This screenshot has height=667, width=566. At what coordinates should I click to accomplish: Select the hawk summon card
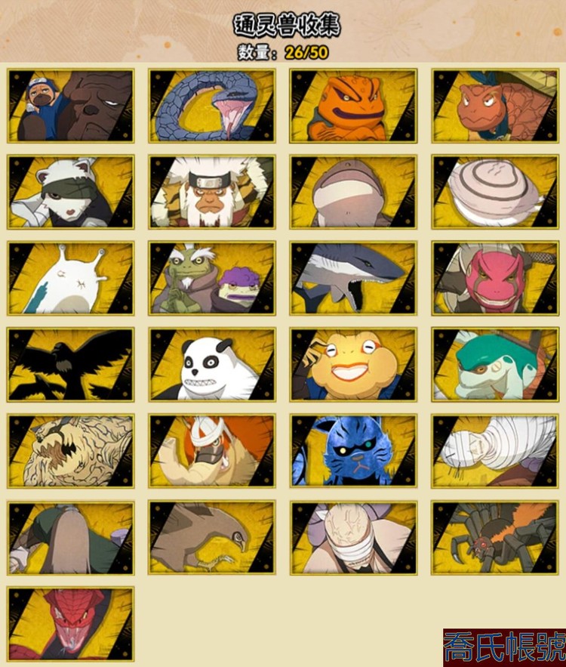(x=212, y=538)
